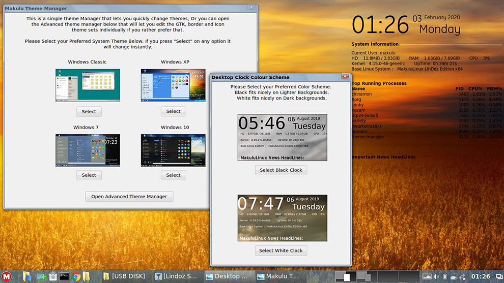The width and height of the screenshot is (504, 283).
Task: Click the Select White Clock button
Action: [x=281, y=250]
